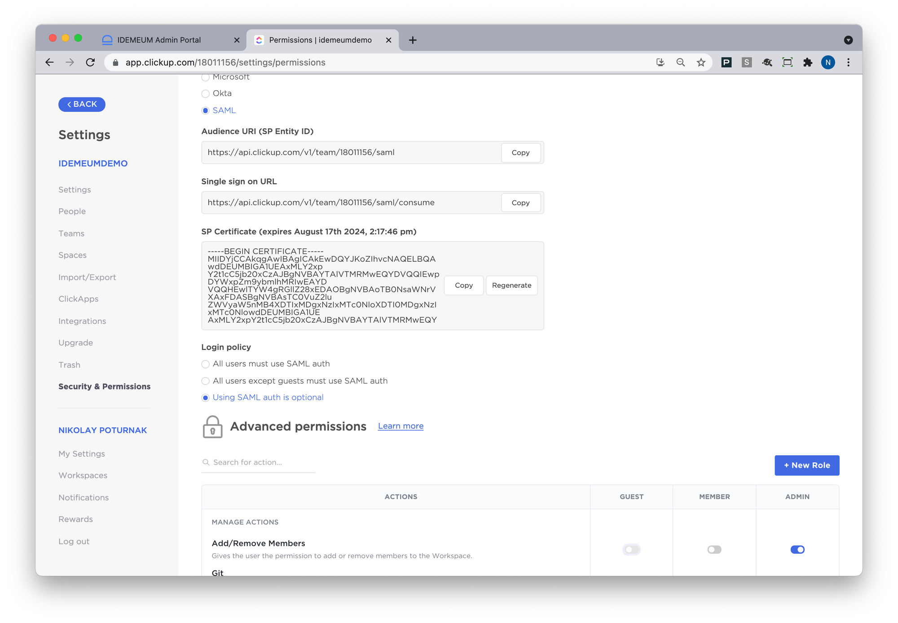The image size is (898, 623).
Task: Open Integrations in the sidebar
Action: click(x=82, y=321)
